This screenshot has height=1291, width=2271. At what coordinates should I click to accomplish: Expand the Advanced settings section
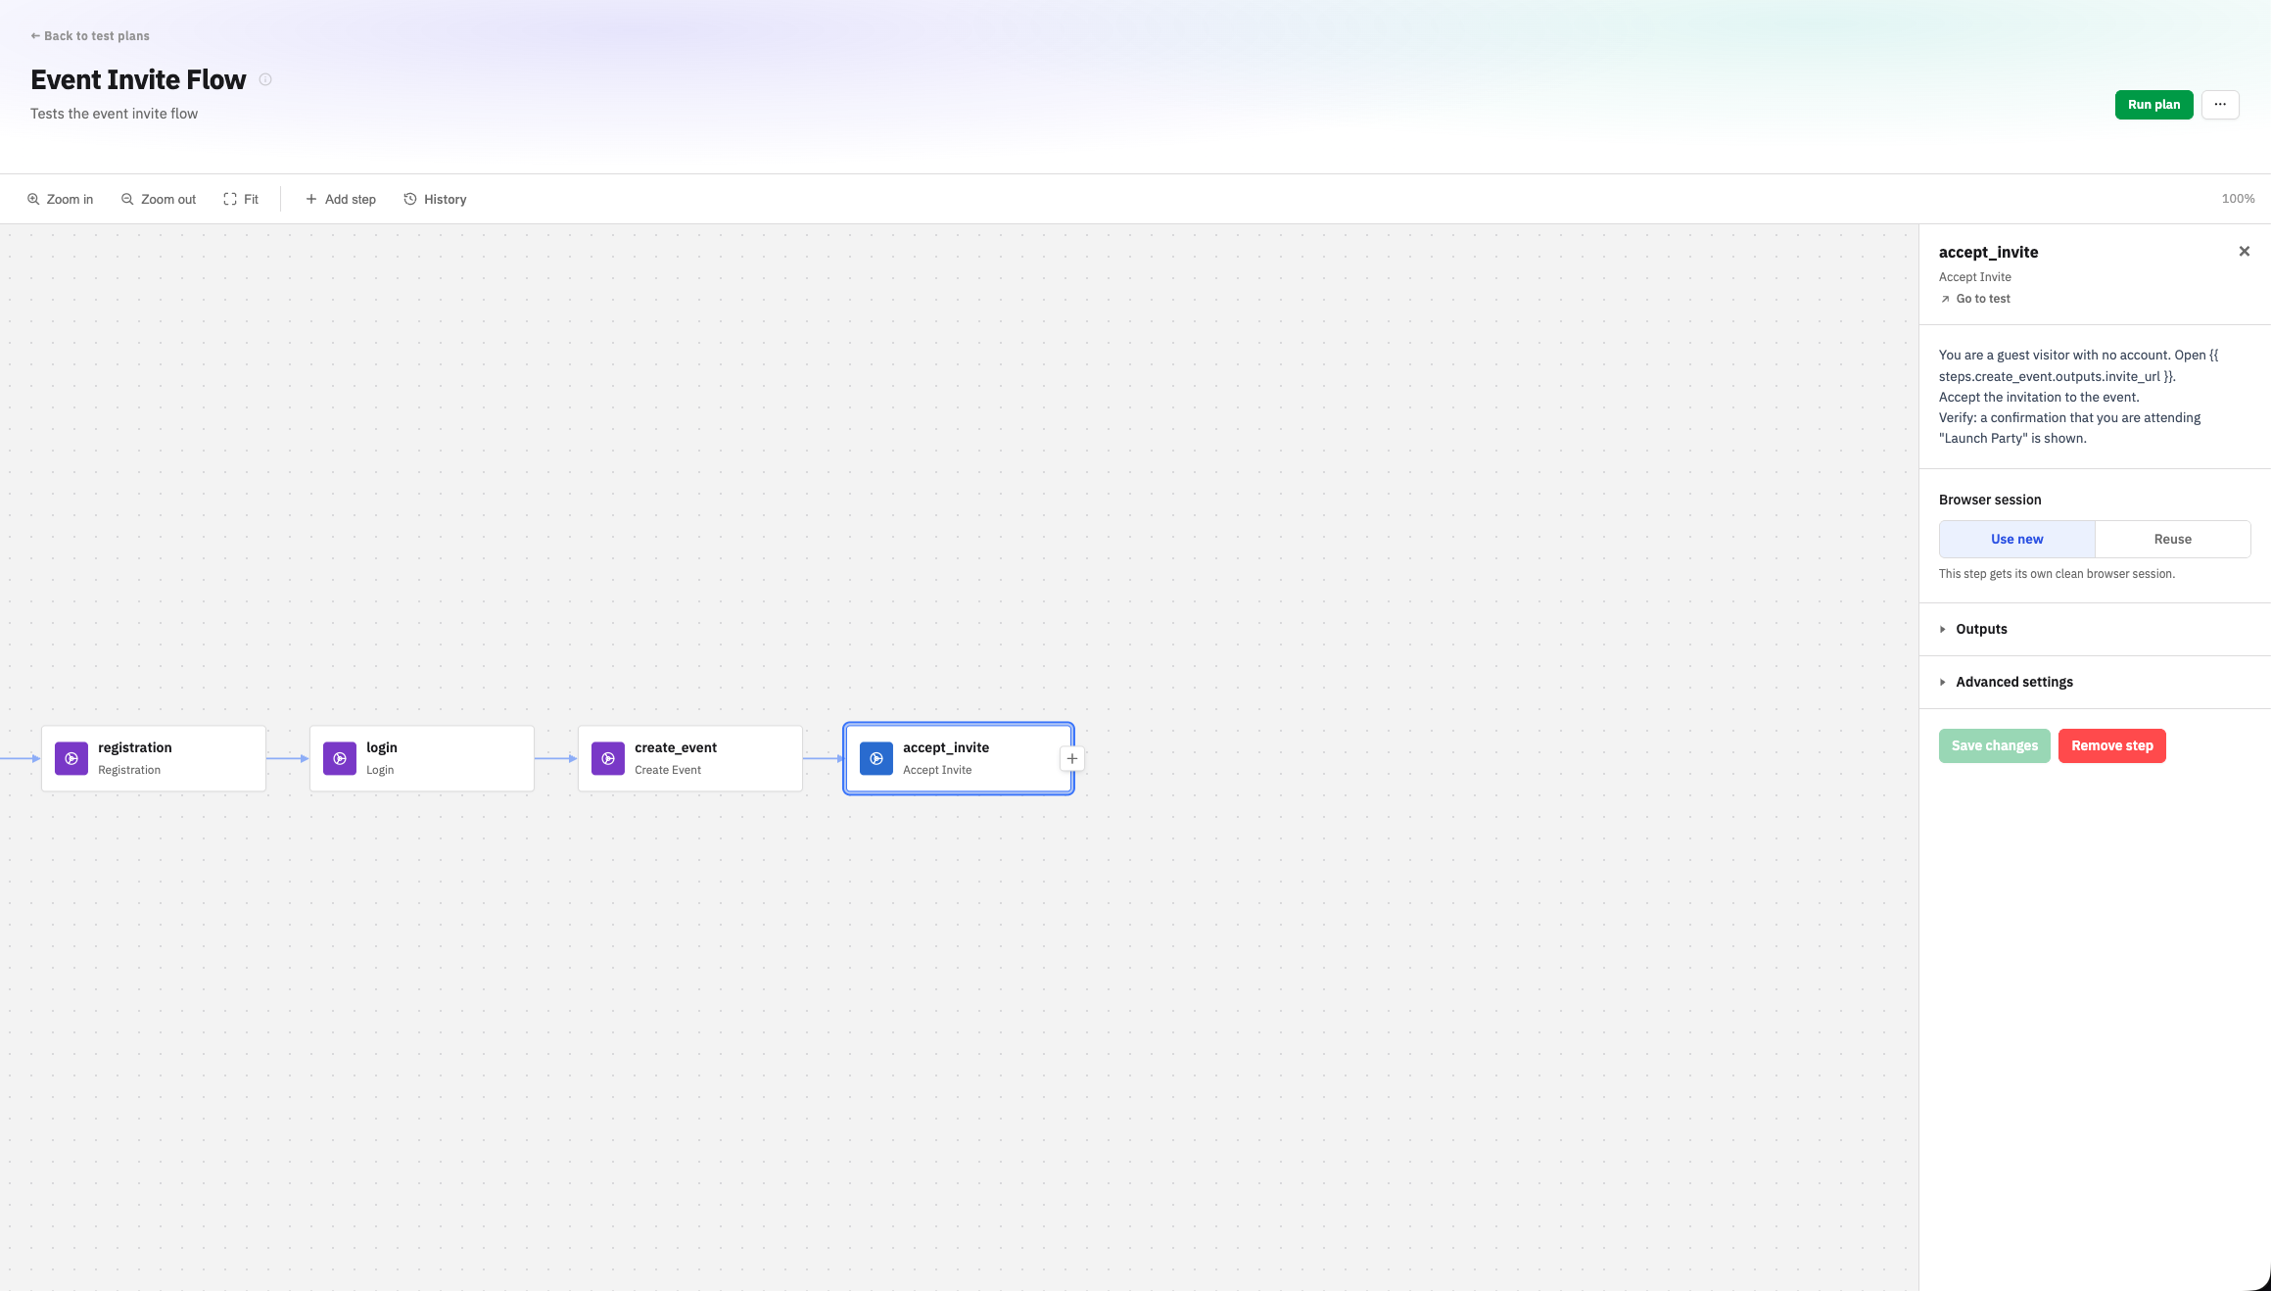(x=2095, y=682)
